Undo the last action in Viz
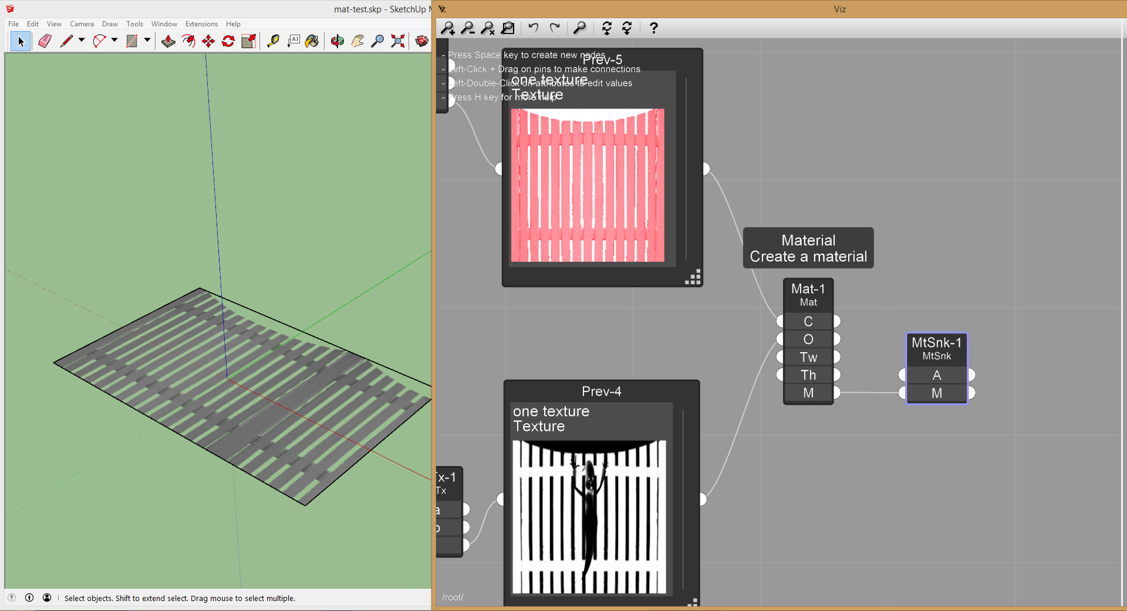1127x611 pixels. pyautogui.click(x=533, y=28)
